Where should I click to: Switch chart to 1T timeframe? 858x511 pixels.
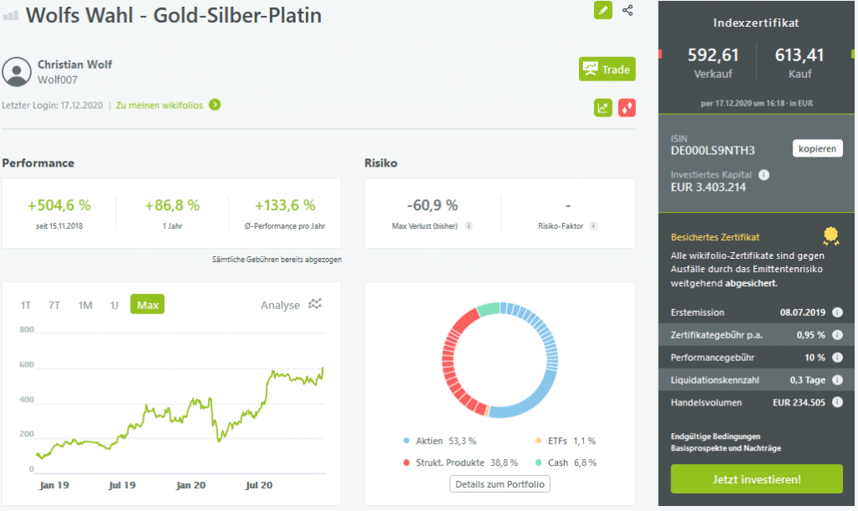click(26, 305)
